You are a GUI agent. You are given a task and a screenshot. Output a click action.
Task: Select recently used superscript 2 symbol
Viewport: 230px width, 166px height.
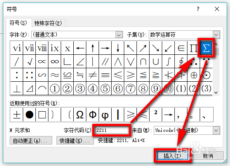pos(155,115)
